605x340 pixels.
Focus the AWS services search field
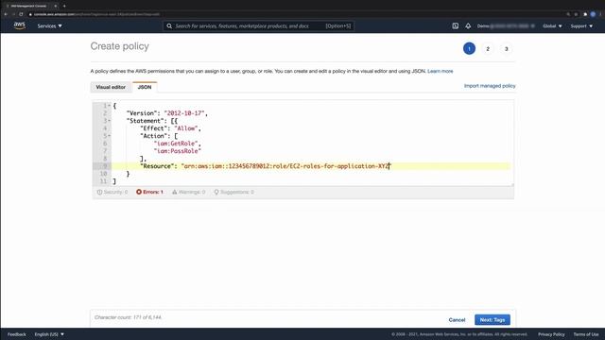point(258,25)
